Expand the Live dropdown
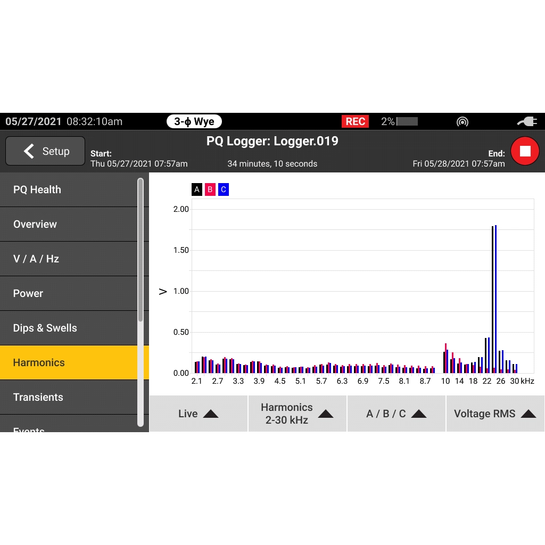Viewport: 545px width, 545px height. 199,414
